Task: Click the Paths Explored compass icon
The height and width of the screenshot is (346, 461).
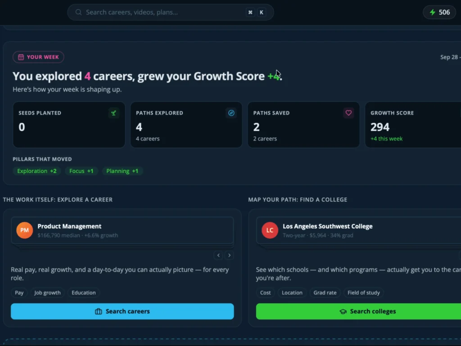Action: click(231, 113)
